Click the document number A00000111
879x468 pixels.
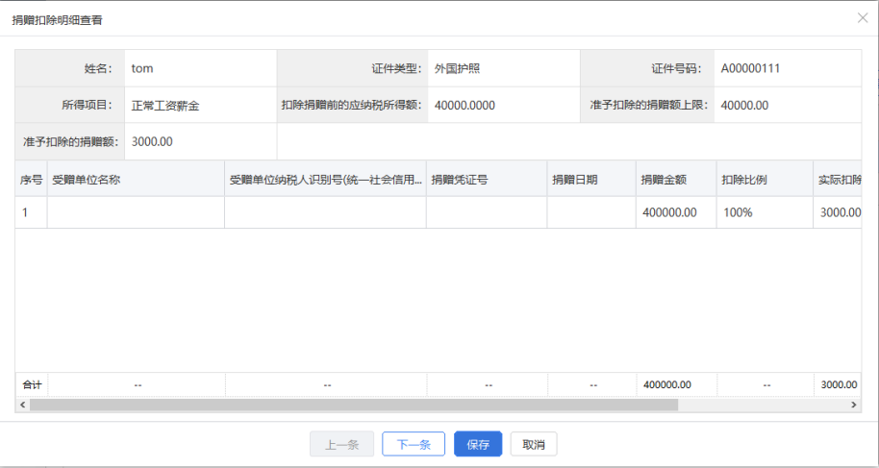pos(750,68)
